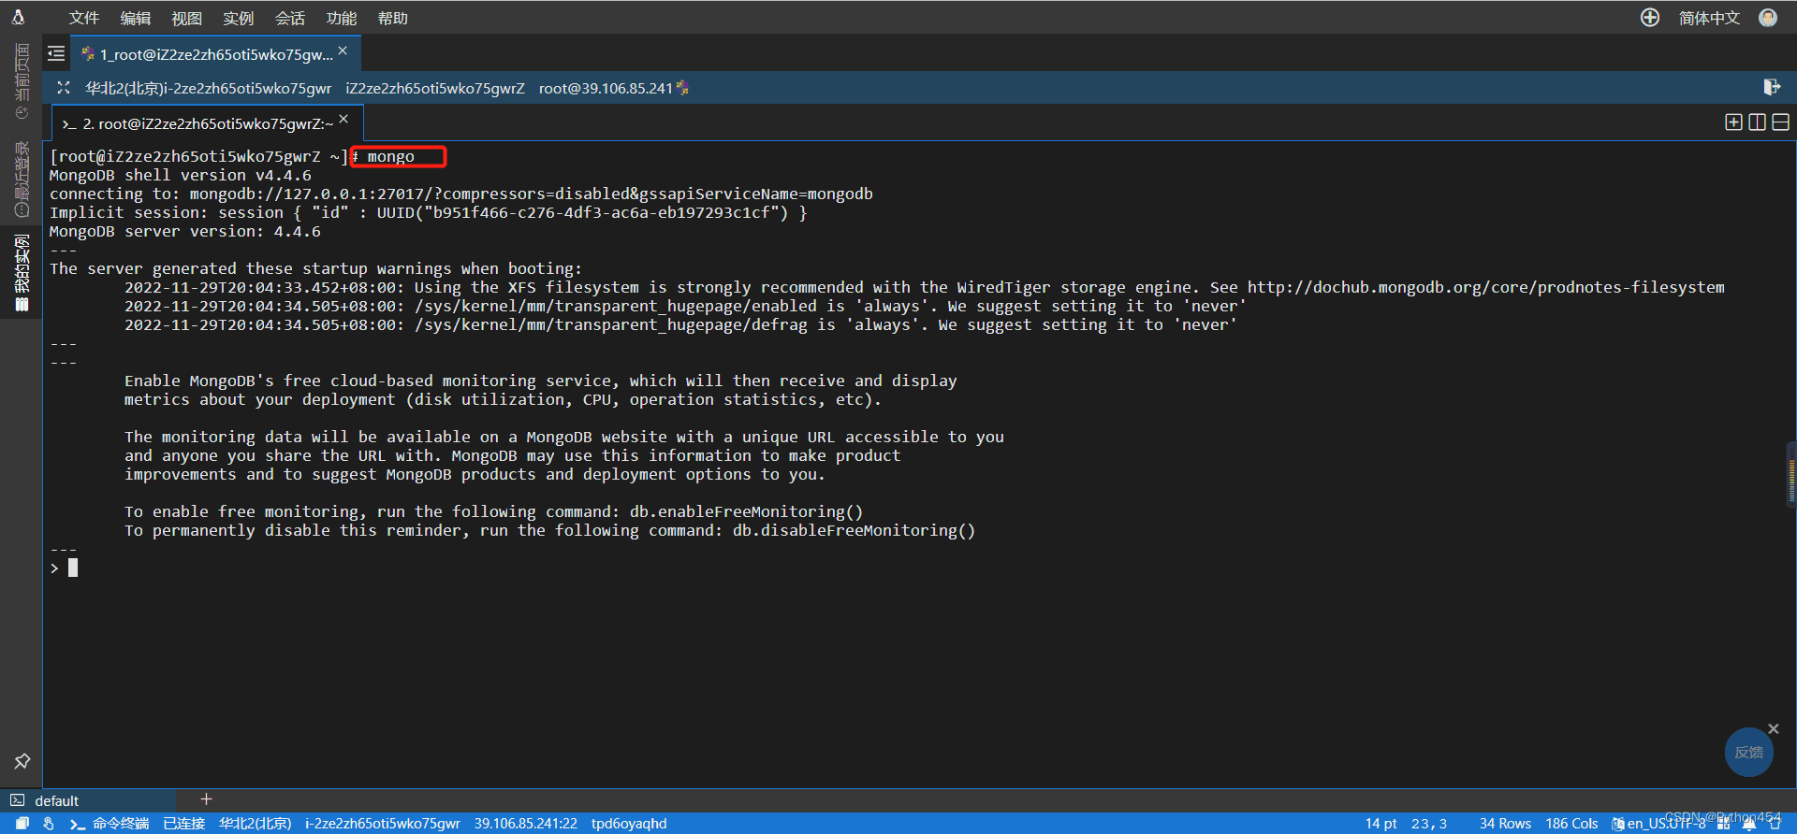The width and height of the screenshot is (1797, 834).
Task: Click the 命令终端 status bar entry
Action: [110, 823]
